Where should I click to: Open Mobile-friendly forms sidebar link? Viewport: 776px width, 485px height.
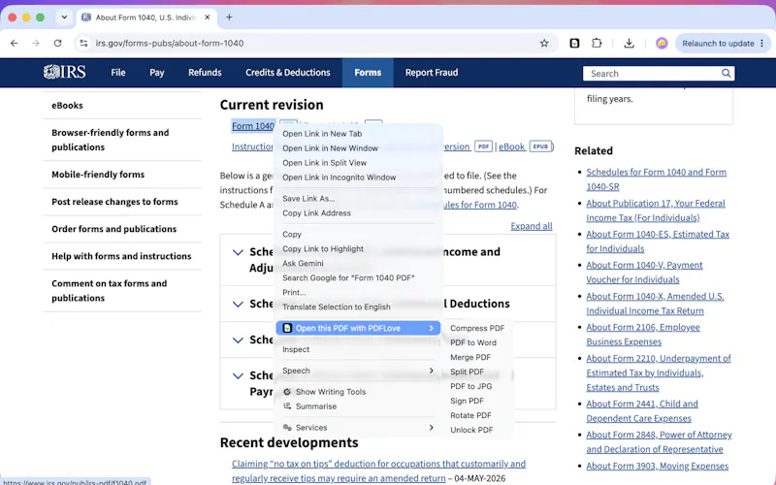click(x=98, y=175)
